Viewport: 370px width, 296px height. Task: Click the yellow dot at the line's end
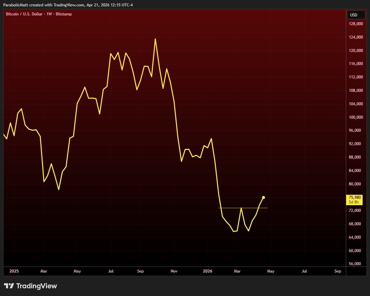pyautogui.click(x=263, y=197)
